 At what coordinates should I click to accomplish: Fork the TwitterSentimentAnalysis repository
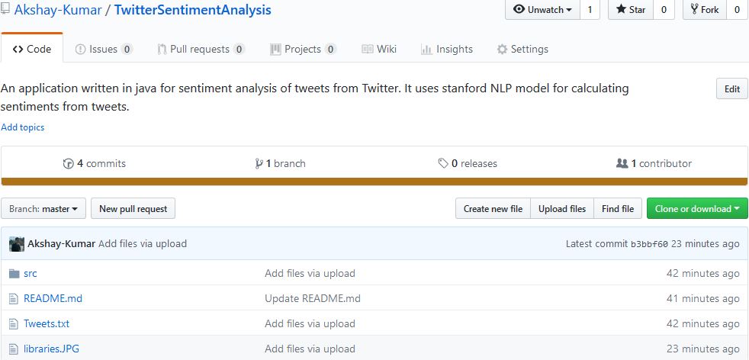click(704, 10)
